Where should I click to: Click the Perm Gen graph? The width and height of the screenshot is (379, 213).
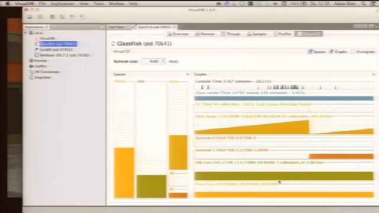(x=284, y=195)
